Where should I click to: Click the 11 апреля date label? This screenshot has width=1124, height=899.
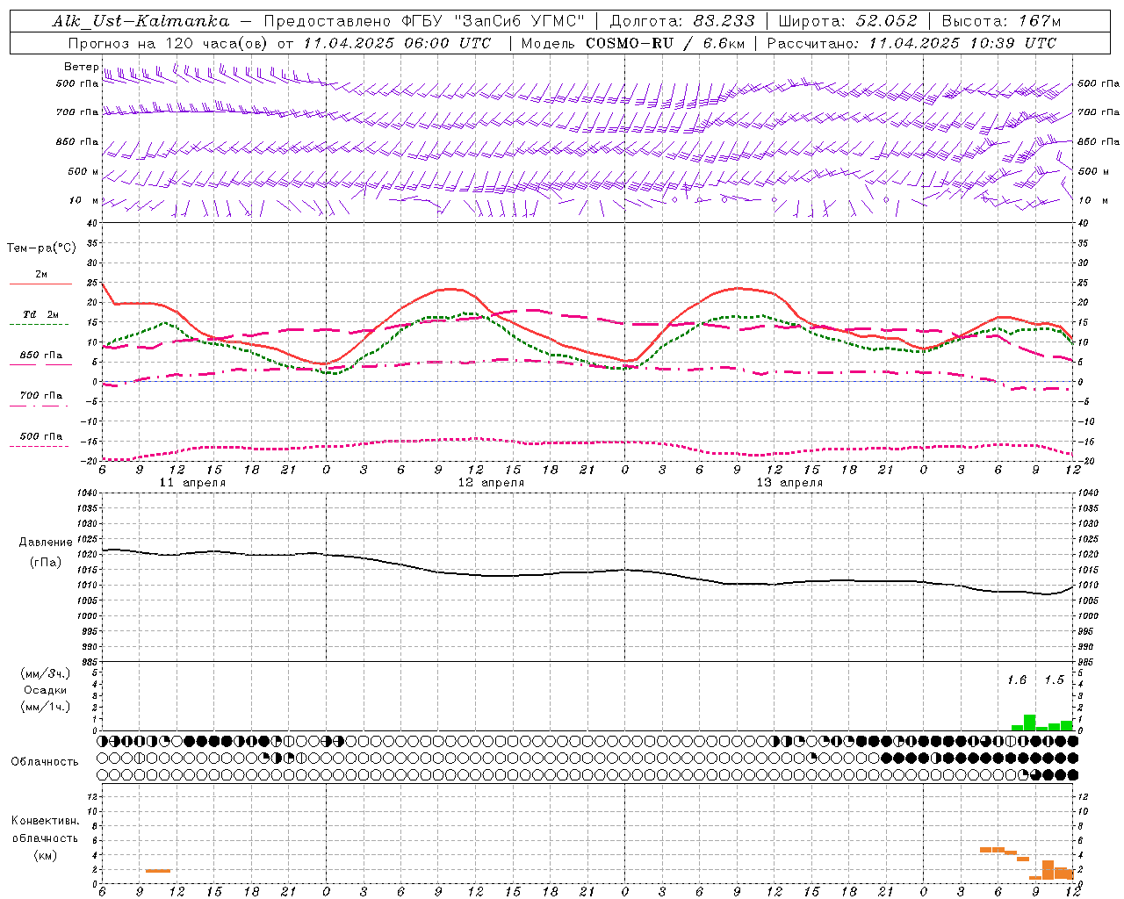point(192,483)
